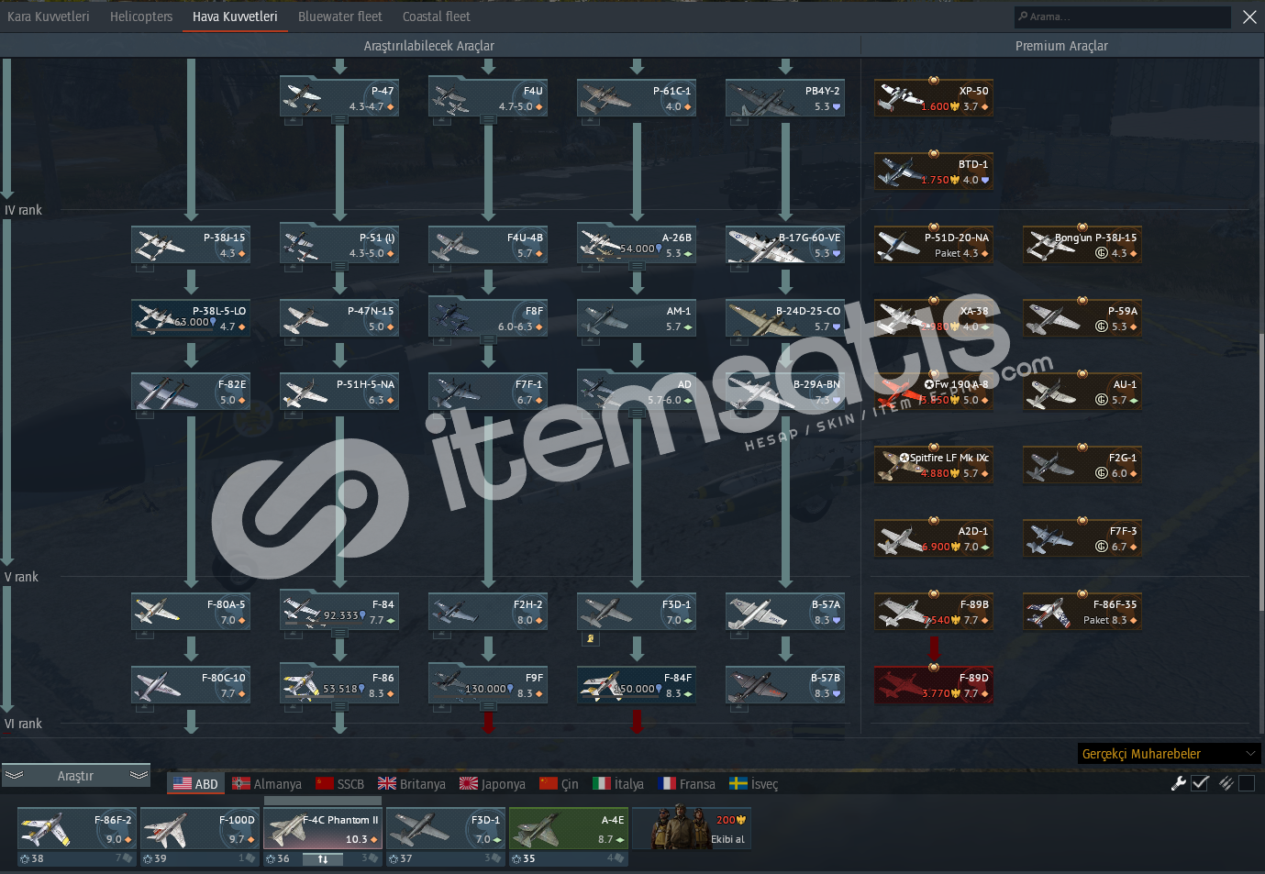Viewport: 1265px width, 874px height.
Task: Choose the P-51D-20-NA pack aircraft
Action: point(934,245)
